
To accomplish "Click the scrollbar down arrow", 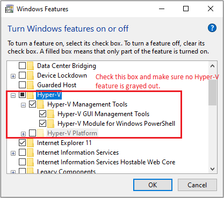I will click(x=213, y=169).
